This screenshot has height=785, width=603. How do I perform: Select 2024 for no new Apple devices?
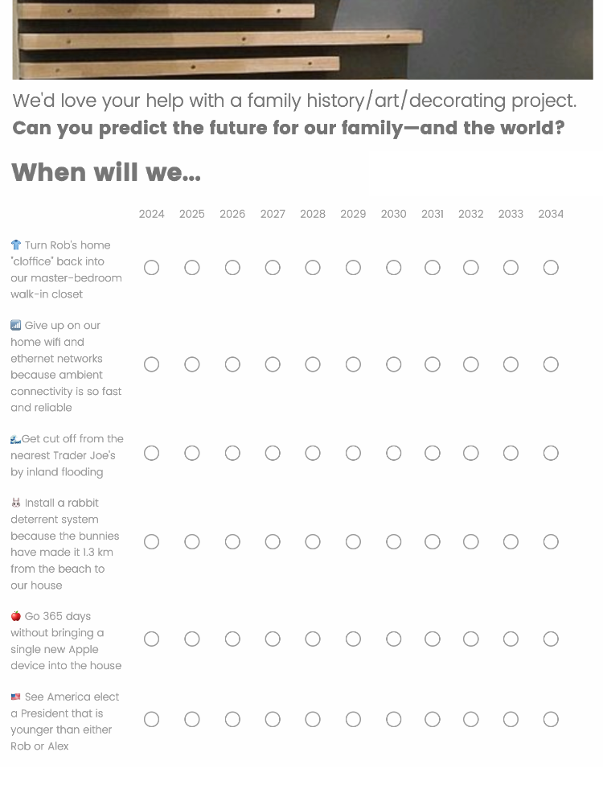pyautogui.click(x=152, y=639)
